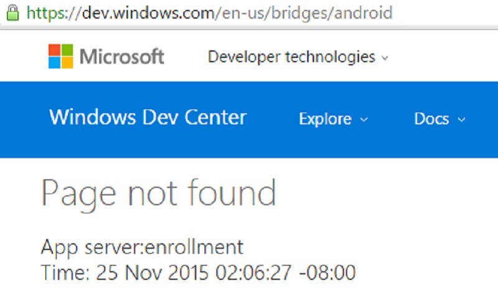This screenshot has height=293, width=498.
Task: Focus the browser address bar URL
Action: point(210,13)
